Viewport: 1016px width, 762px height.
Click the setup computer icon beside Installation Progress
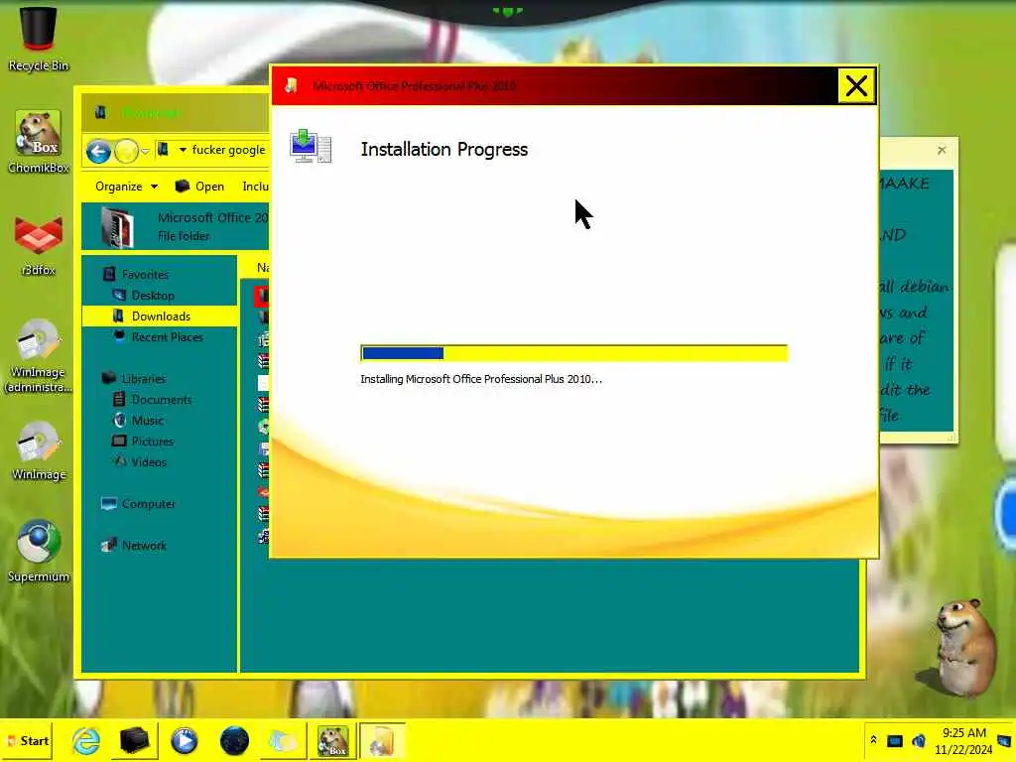coord(311,146)
